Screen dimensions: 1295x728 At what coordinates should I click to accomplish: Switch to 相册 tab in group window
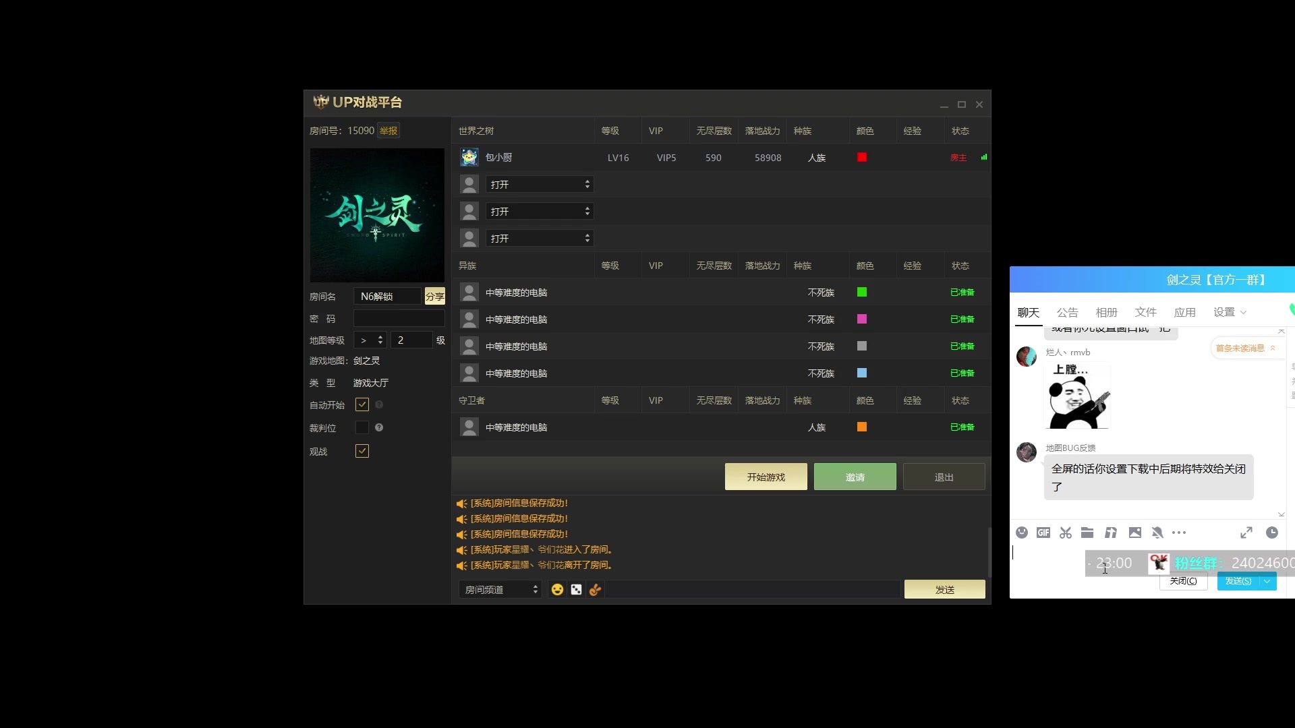(x=1106, y=312)
